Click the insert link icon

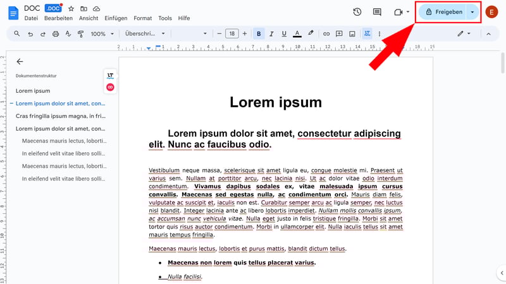(326, 33)
